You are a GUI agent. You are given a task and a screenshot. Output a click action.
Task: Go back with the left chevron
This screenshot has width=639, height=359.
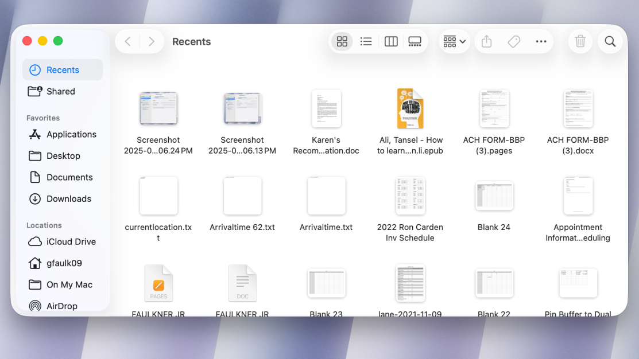point(128,41)
